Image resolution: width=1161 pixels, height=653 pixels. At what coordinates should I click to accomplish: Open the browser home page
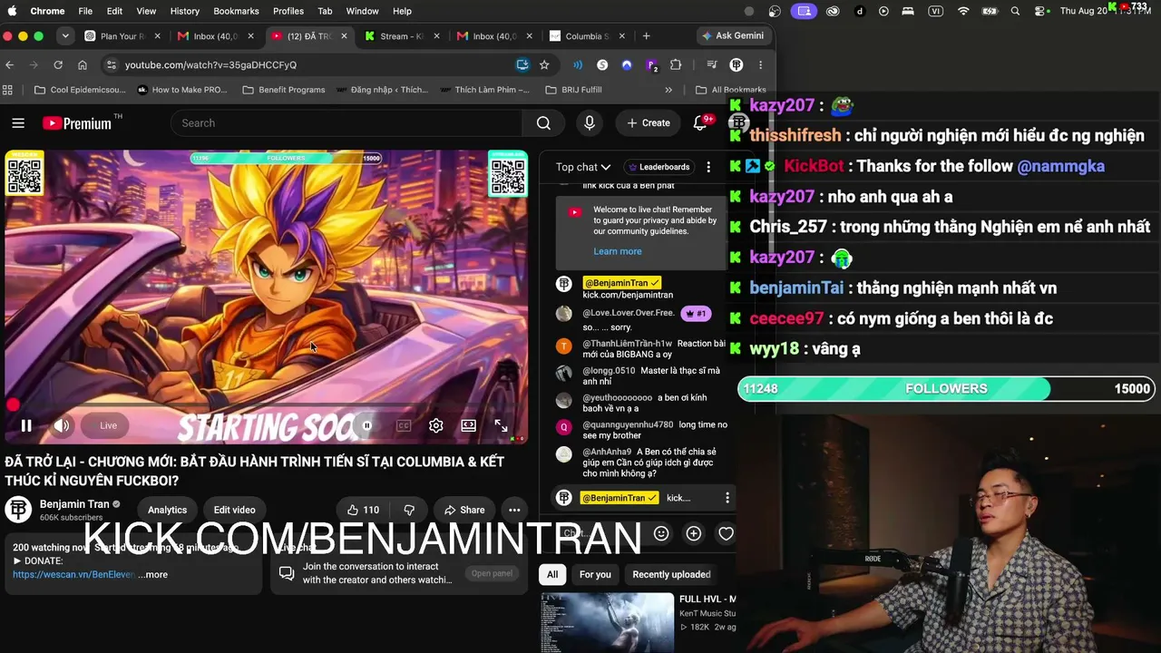83,64
